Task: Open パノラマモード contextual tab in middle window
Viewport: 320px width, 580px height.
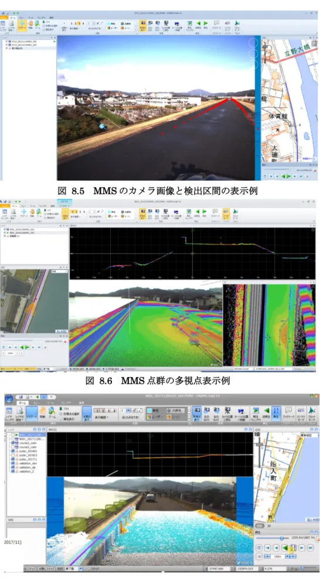Action: tap(64, 205)
